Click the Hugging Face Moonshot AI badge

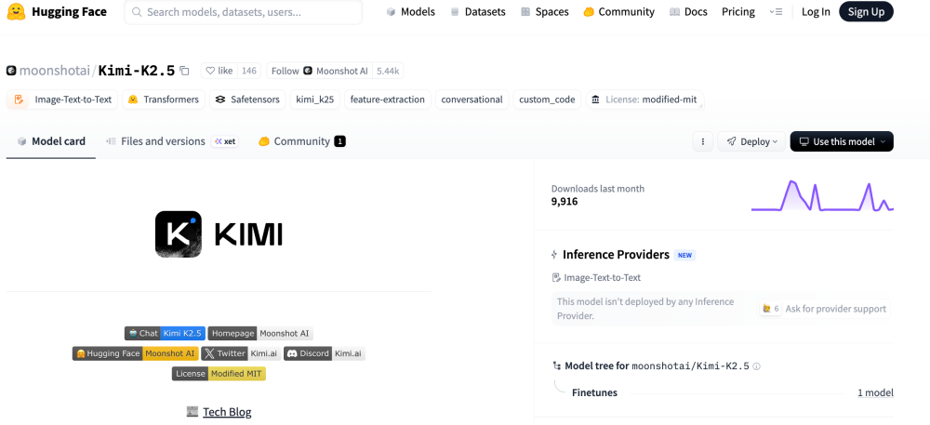point(135,353)
